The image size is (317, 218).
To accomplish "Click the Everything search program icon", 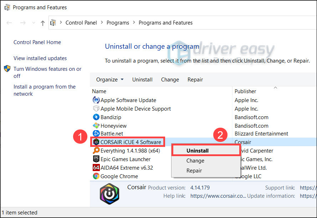I will [96, 151].
